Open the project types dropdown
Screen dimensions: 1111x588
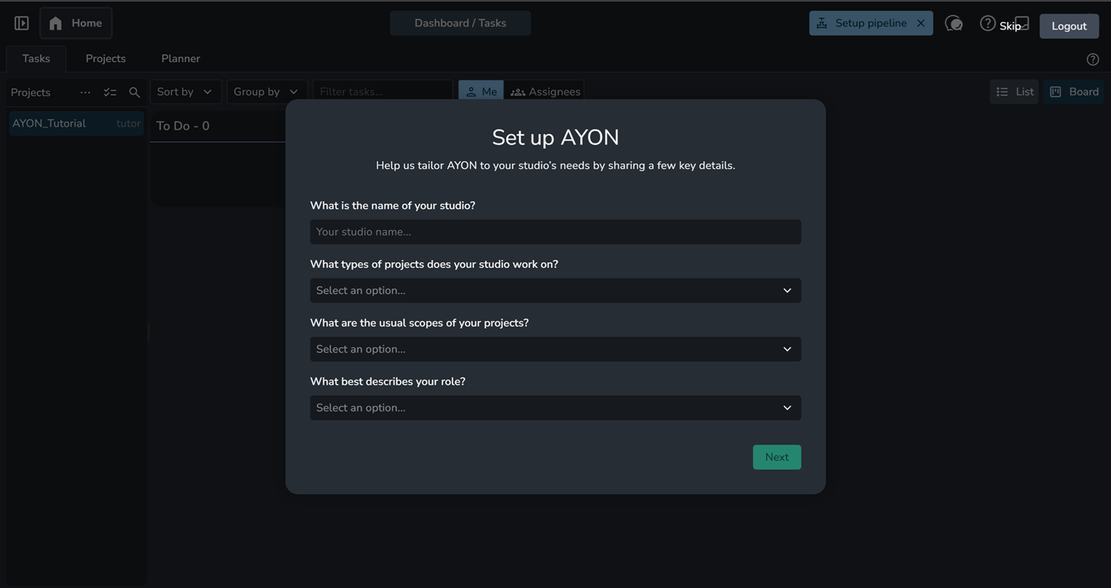[x=555, y=290]
